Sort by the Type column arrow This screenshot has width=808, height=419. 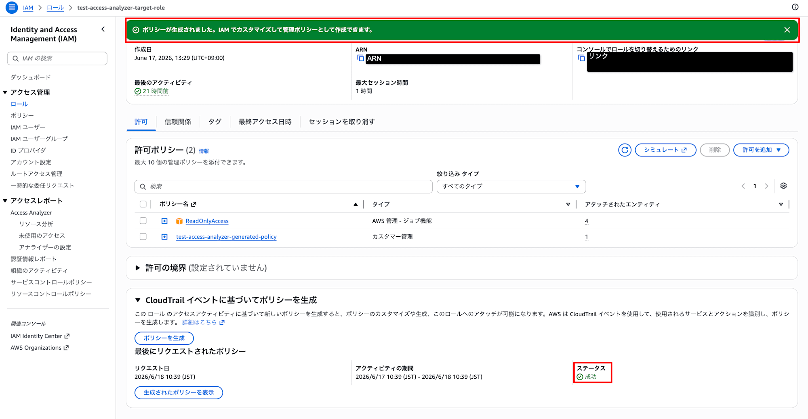[568, 204]
